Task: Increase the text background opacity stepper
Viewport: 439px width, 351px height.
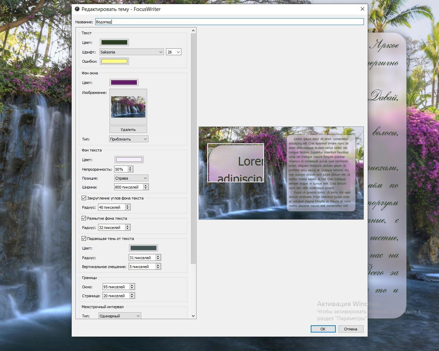Action: pyautogui.click(x=130, y=168)
